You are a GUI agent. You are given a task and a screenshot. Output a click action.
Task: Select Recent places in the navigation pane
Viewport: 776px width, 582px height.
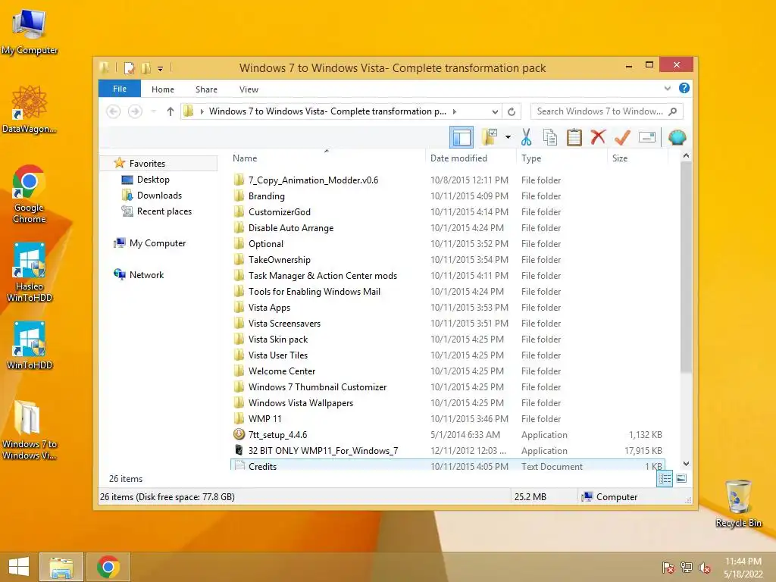pos(164,211)
